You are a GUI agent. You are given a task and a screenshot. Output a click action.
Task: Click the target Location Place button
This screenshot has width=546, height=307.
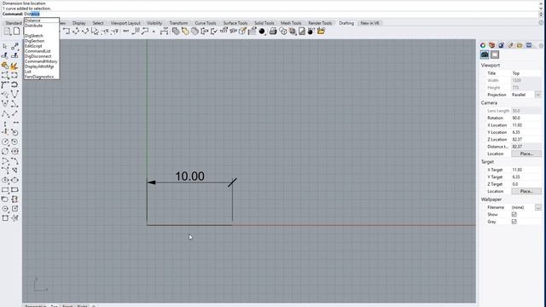pyautogui.click(x=526, y=191)
